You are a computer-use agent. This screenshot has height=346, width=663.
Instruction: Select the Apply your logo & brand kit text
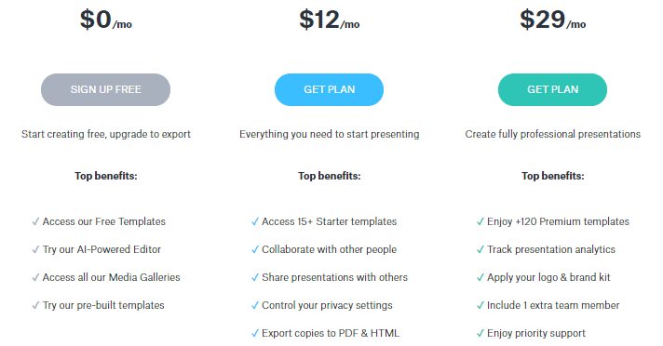(548, 277)
